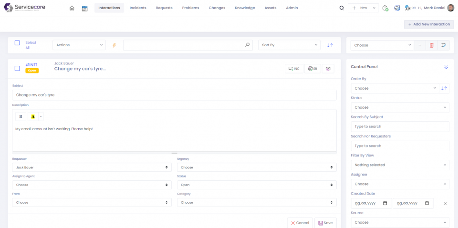Collapse the Control Panel chevron
Screen dimensions: 458x228
(446, 67)
